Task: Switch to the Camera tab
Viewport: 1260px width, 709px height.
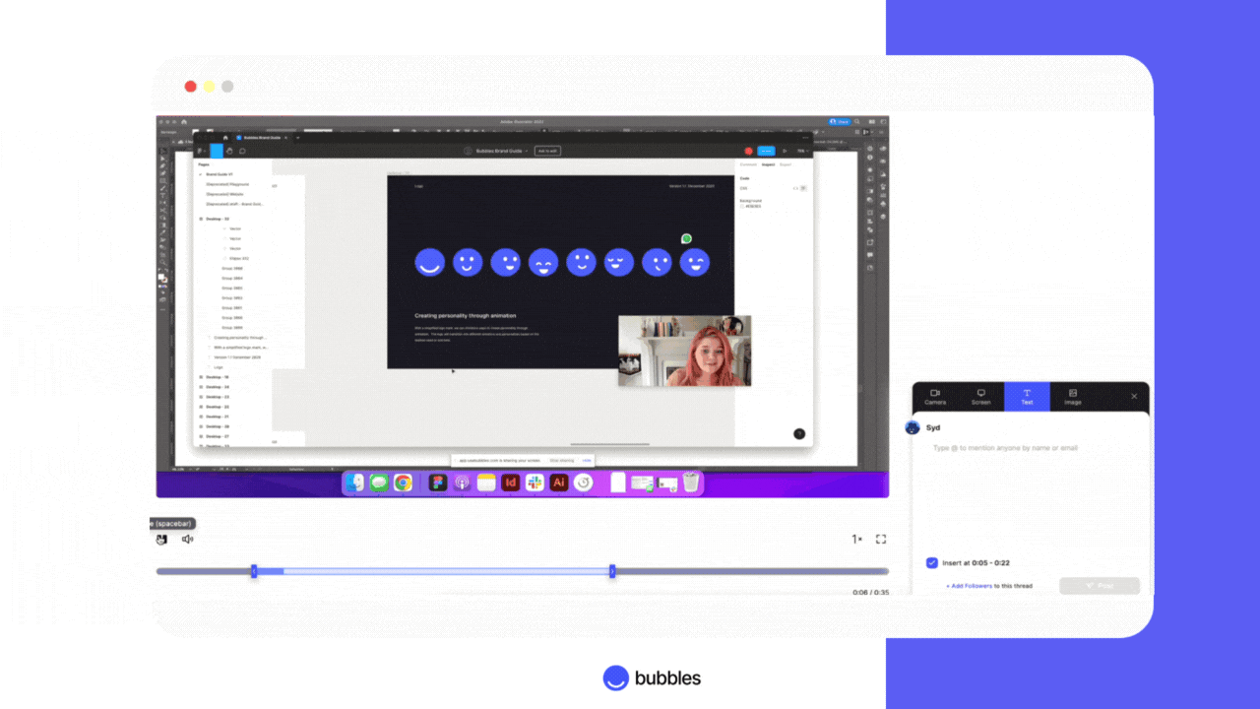Action: 935,396
